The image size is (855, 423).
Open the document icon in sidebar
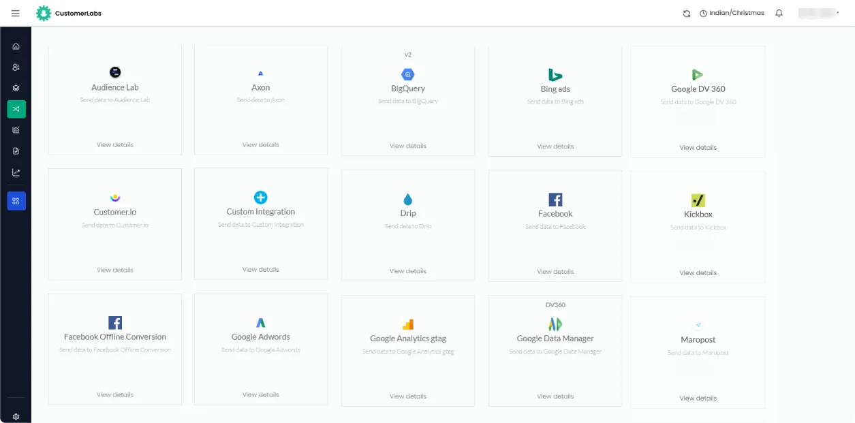16,151
